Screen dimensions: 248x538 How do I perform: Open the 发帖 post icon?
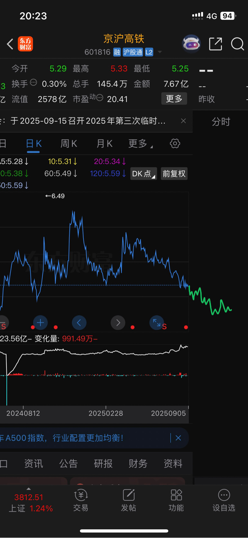pyautogui.click(x=129, y=500)
